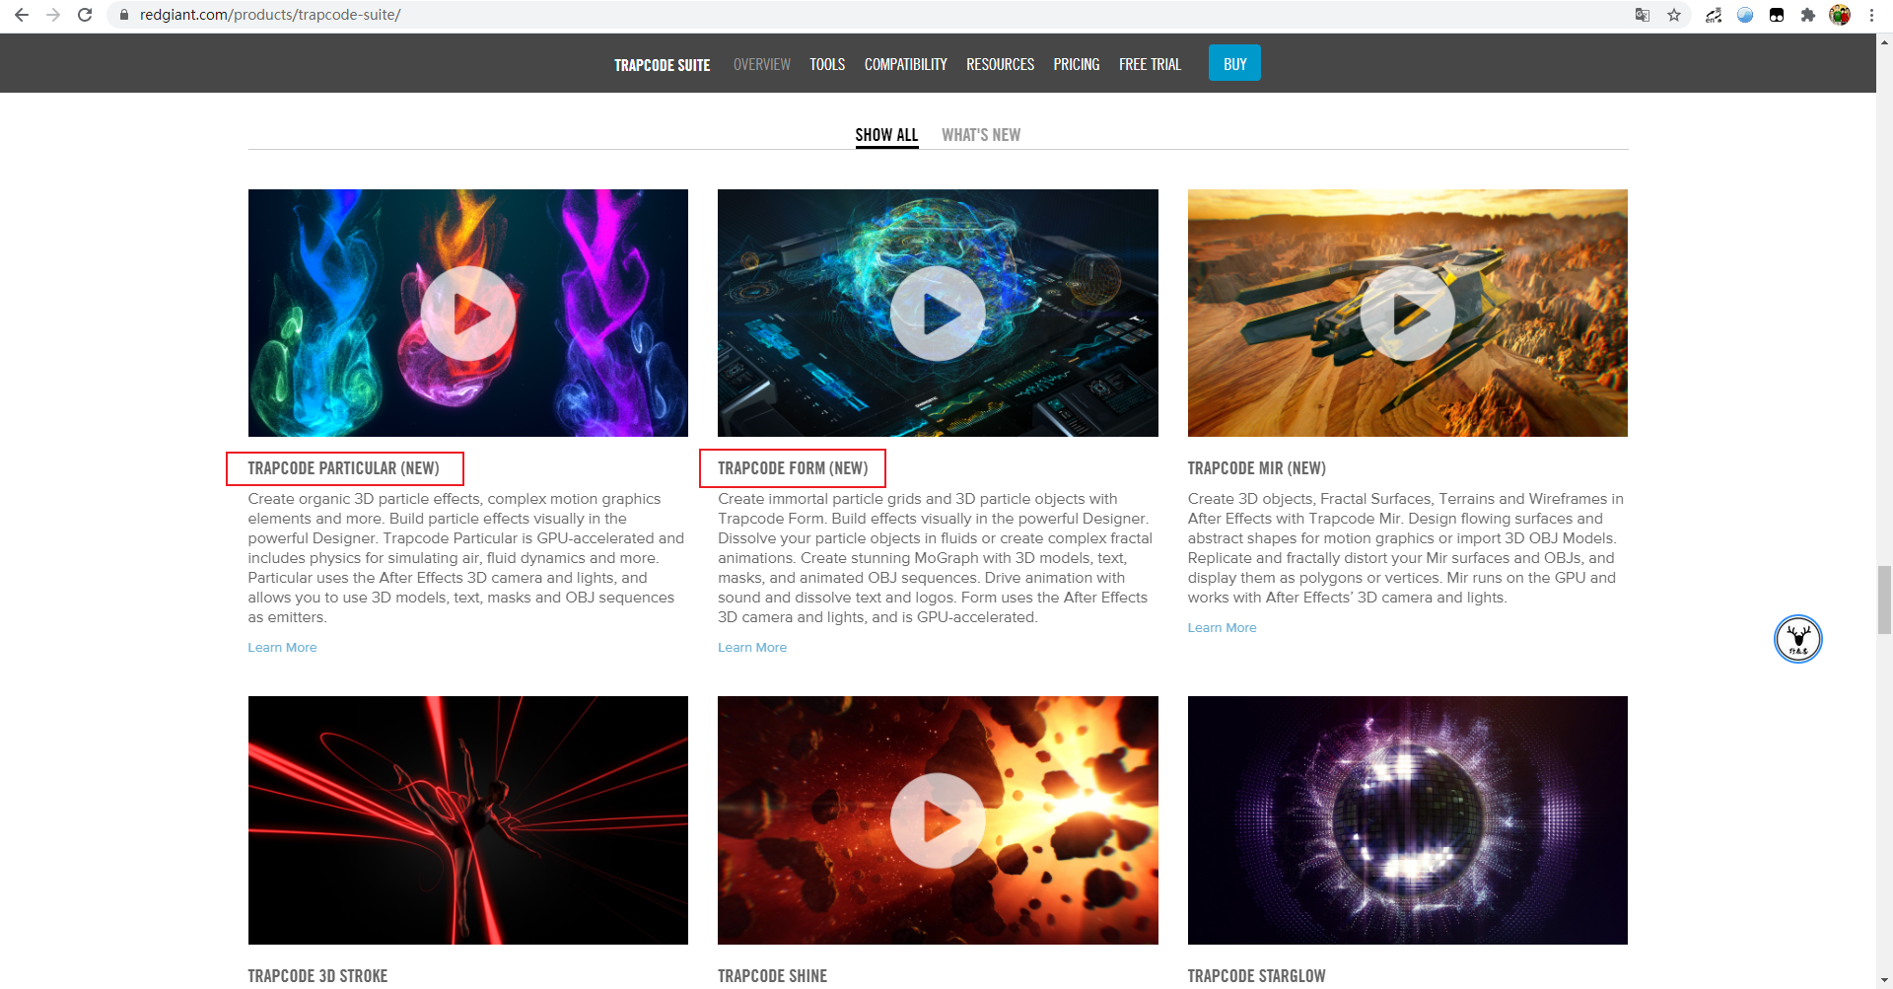1893x989 pixels.
Task: Open the Trapcode 3D Stroke thumbnail
Action: click(x=468, y=820)
